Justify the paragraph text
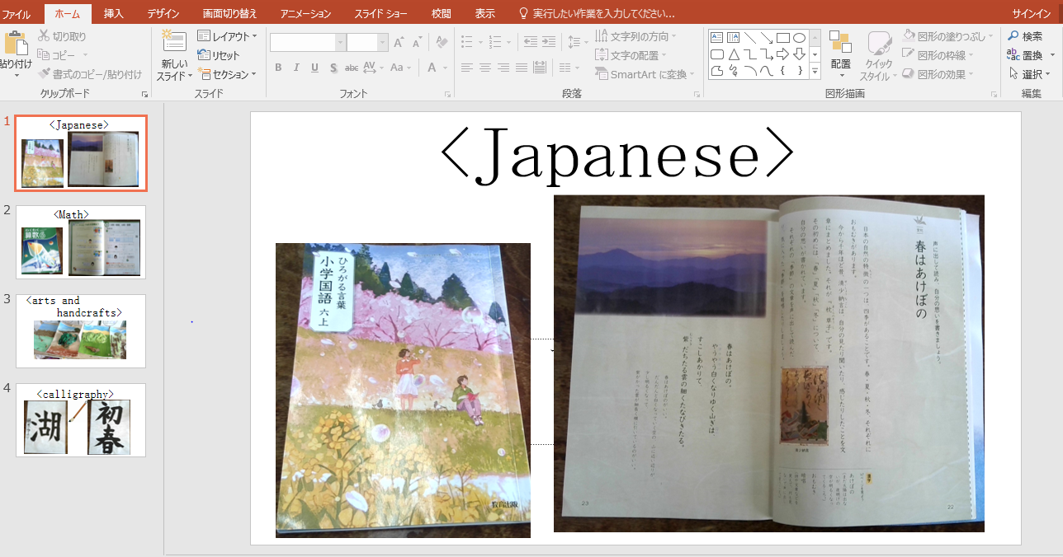The image size is (1063, 557). 522,68
